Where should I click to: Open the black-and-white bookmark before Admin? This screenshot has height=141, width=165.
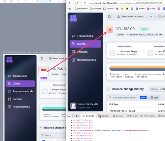click(132, 9)
